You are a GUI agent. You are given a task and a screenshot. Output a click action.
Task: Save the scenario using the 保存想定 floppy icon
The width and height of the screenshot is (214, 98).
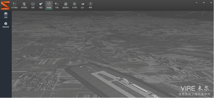tap(24, 5)
